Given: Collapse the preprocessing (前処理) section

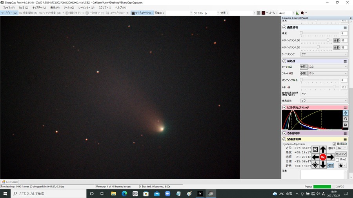Looking at the screenshot, I should pos(284,61).
